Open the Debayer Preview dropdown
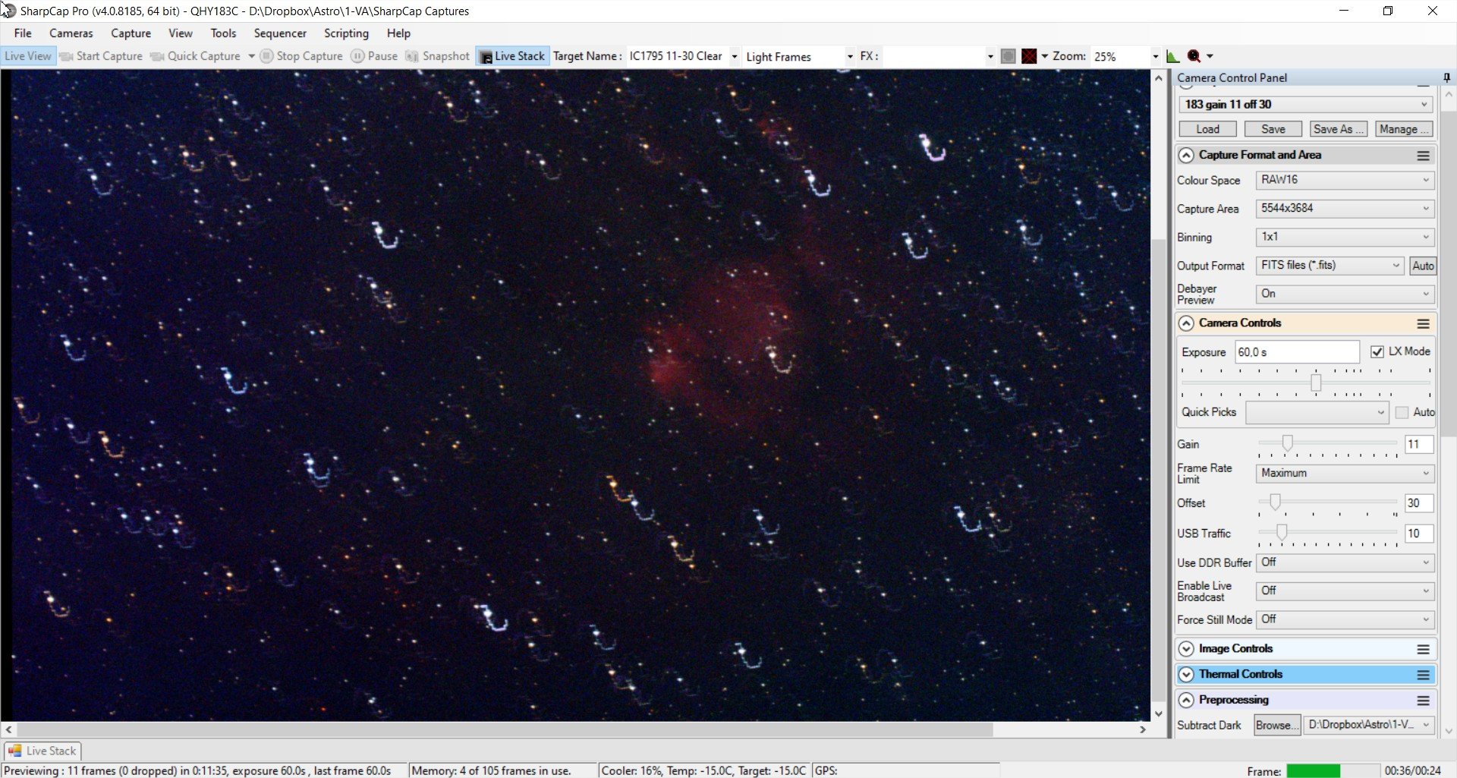1457x778 pixels. 1345,294
